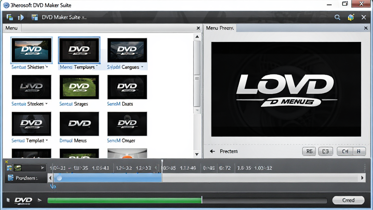The width and height of the screenshot is (373, 210).
Task: Select the Prondeem track label
Action: click(x=27, y=178)
